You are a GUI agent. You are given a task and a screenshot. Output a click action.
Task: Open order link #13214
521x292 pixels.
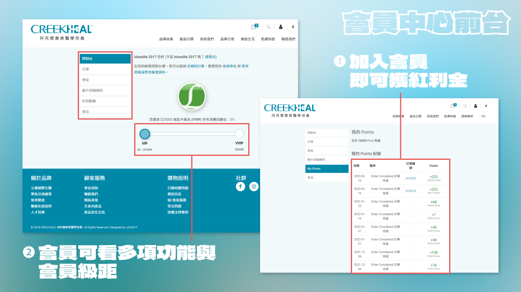pyautogui.click(x=410, y=191)
